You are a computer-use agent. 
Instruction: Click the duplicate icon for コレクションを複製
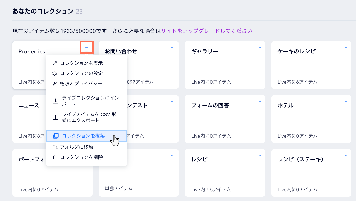tap(56, 136)
